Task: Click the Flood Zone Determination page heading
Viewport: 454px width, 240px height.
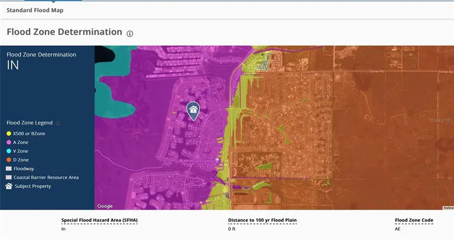Action: (64, 32)
